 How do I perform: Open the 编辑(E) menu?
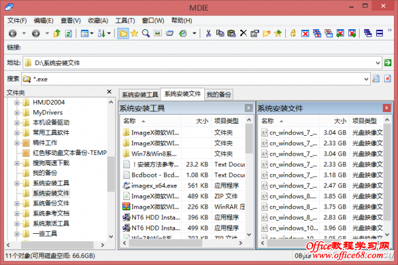(44, 21)
